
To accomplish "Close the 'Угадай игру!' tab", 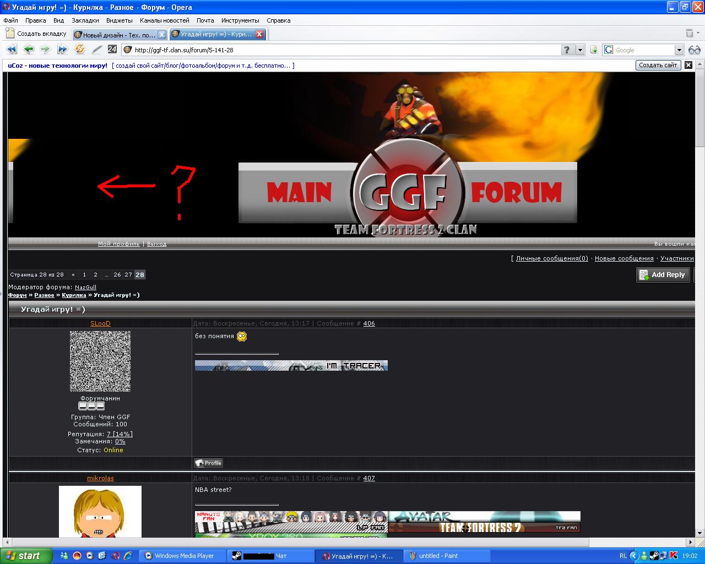I will click(x=259, y=34).
